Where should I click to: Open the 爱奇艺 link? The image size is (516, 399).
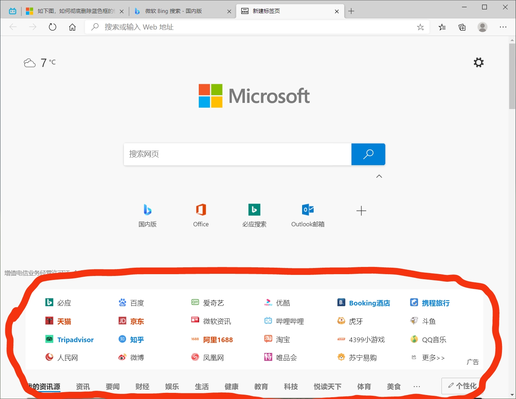pos(208,303)
